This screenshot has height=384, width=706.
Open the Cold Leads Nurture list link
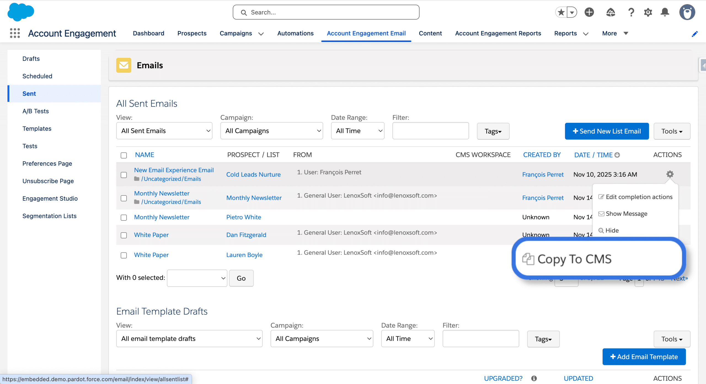tap(253, 175)
